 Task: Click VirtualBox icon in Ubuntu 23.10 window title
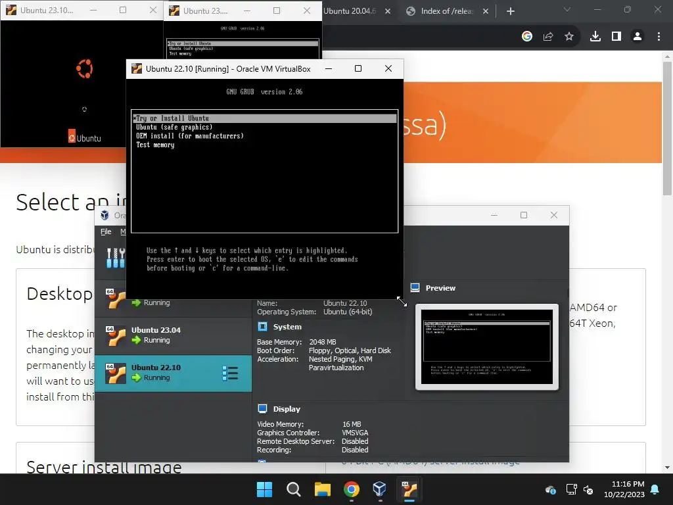coord(11,10)
